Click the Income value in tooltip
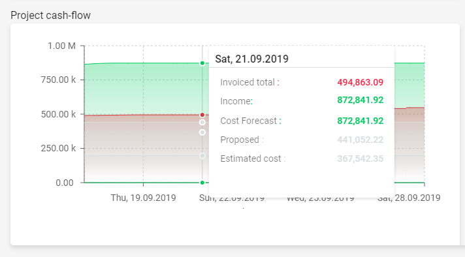Viewport: 465px width, 257px height. (x=361, y=100)
